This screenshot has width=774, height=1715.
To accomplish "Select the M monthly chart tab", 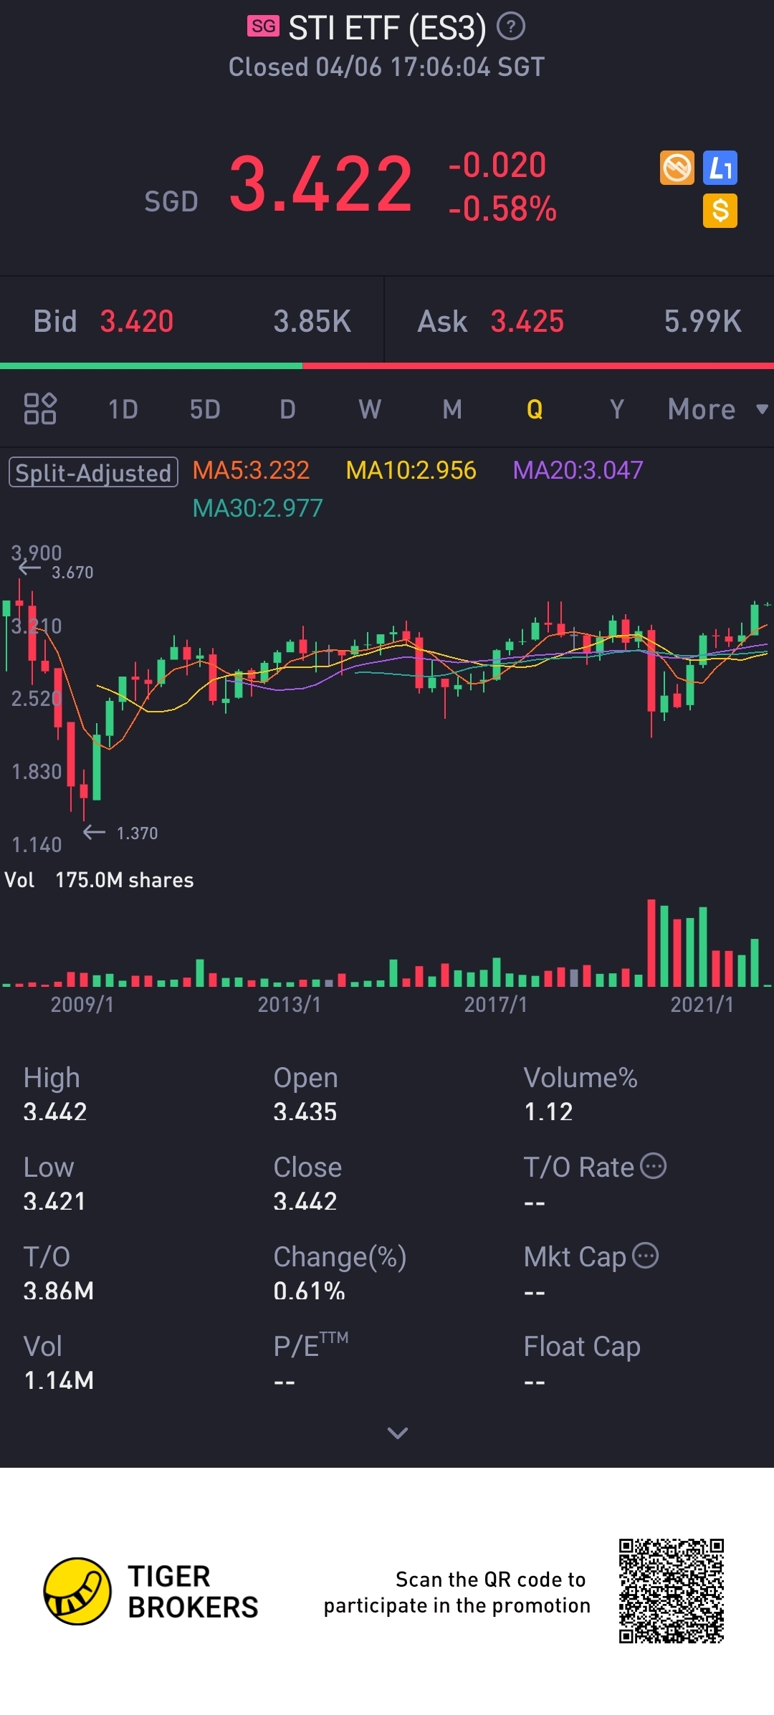I will click(x=452, y=409).
